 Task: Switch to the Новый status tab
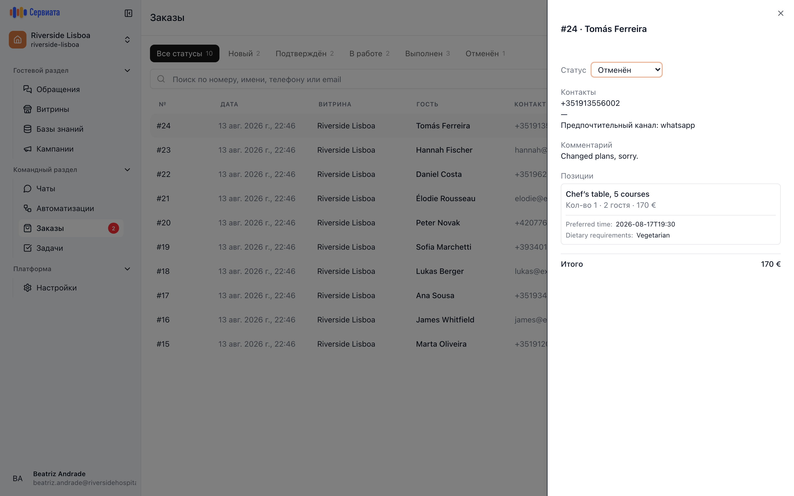244,53
